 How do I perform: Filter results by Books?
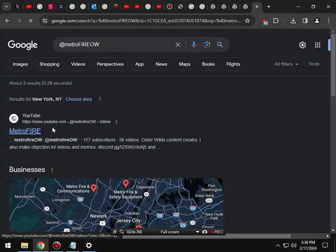[x=208, y=64]
